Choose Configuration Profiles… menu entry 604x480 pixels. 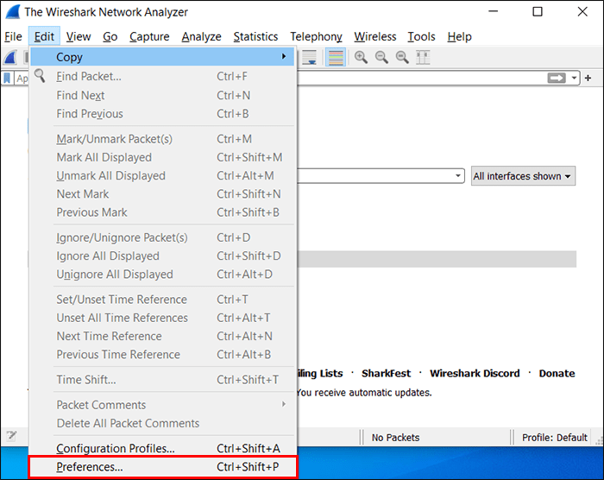(163, 448)
